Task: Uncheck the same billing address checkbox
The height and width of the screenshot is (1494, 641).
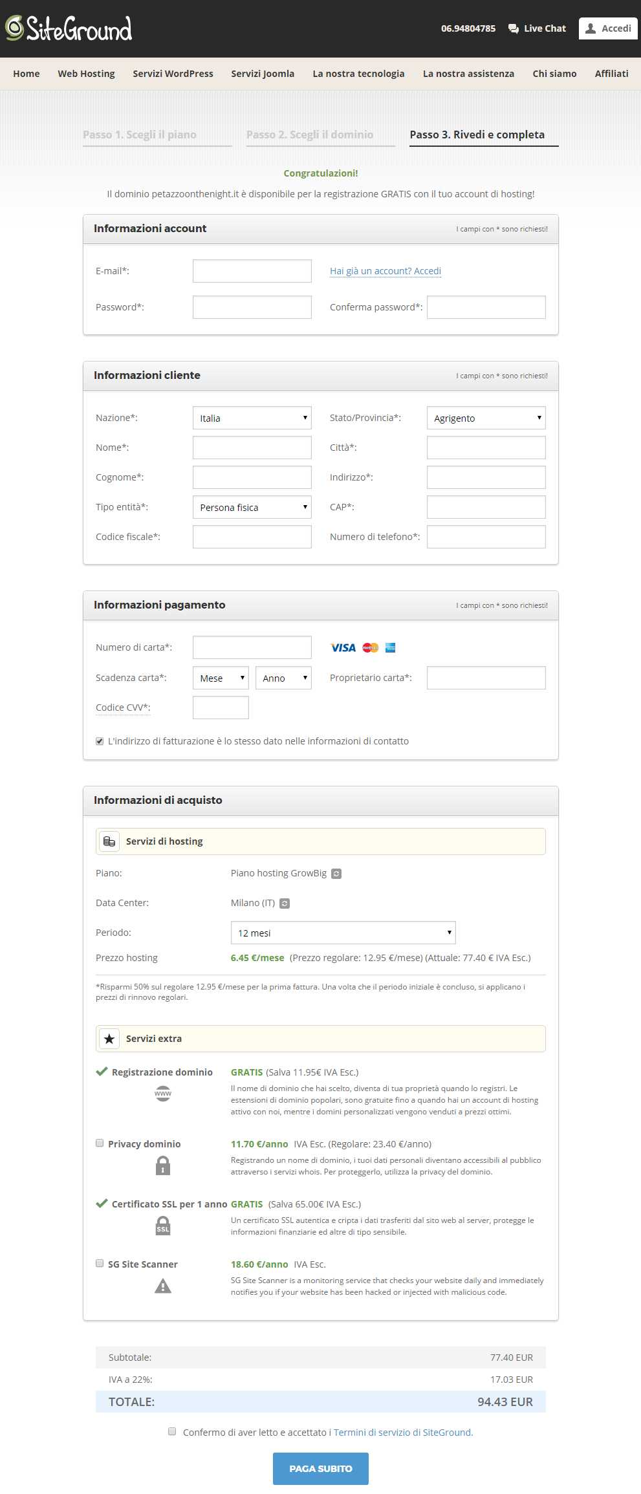Action: tap(100, 741)
